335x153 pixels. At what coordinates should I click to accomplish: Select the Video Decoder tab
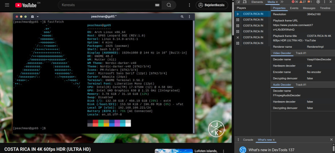(x=282, y=53)
